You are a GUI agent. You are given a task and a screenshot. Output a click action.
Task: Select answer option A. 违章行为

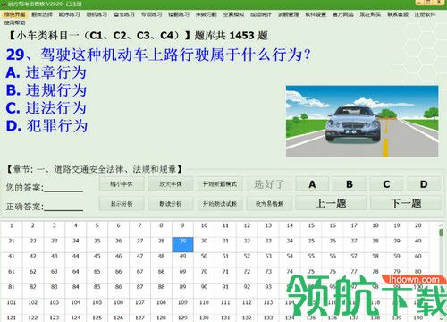46,72
